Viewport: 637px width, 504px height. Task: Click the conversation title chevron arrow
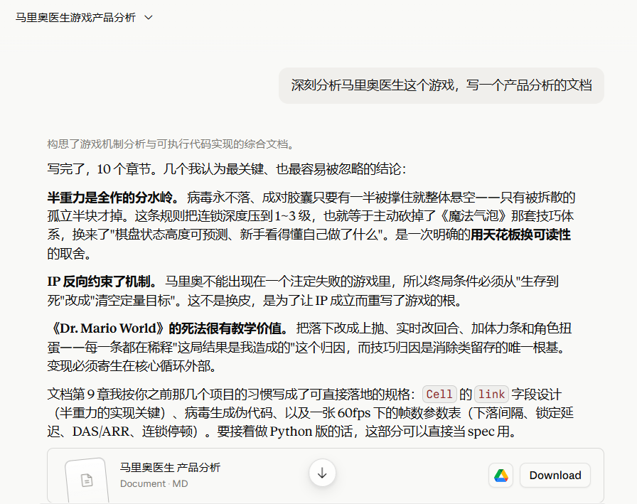tap(149, 18)
